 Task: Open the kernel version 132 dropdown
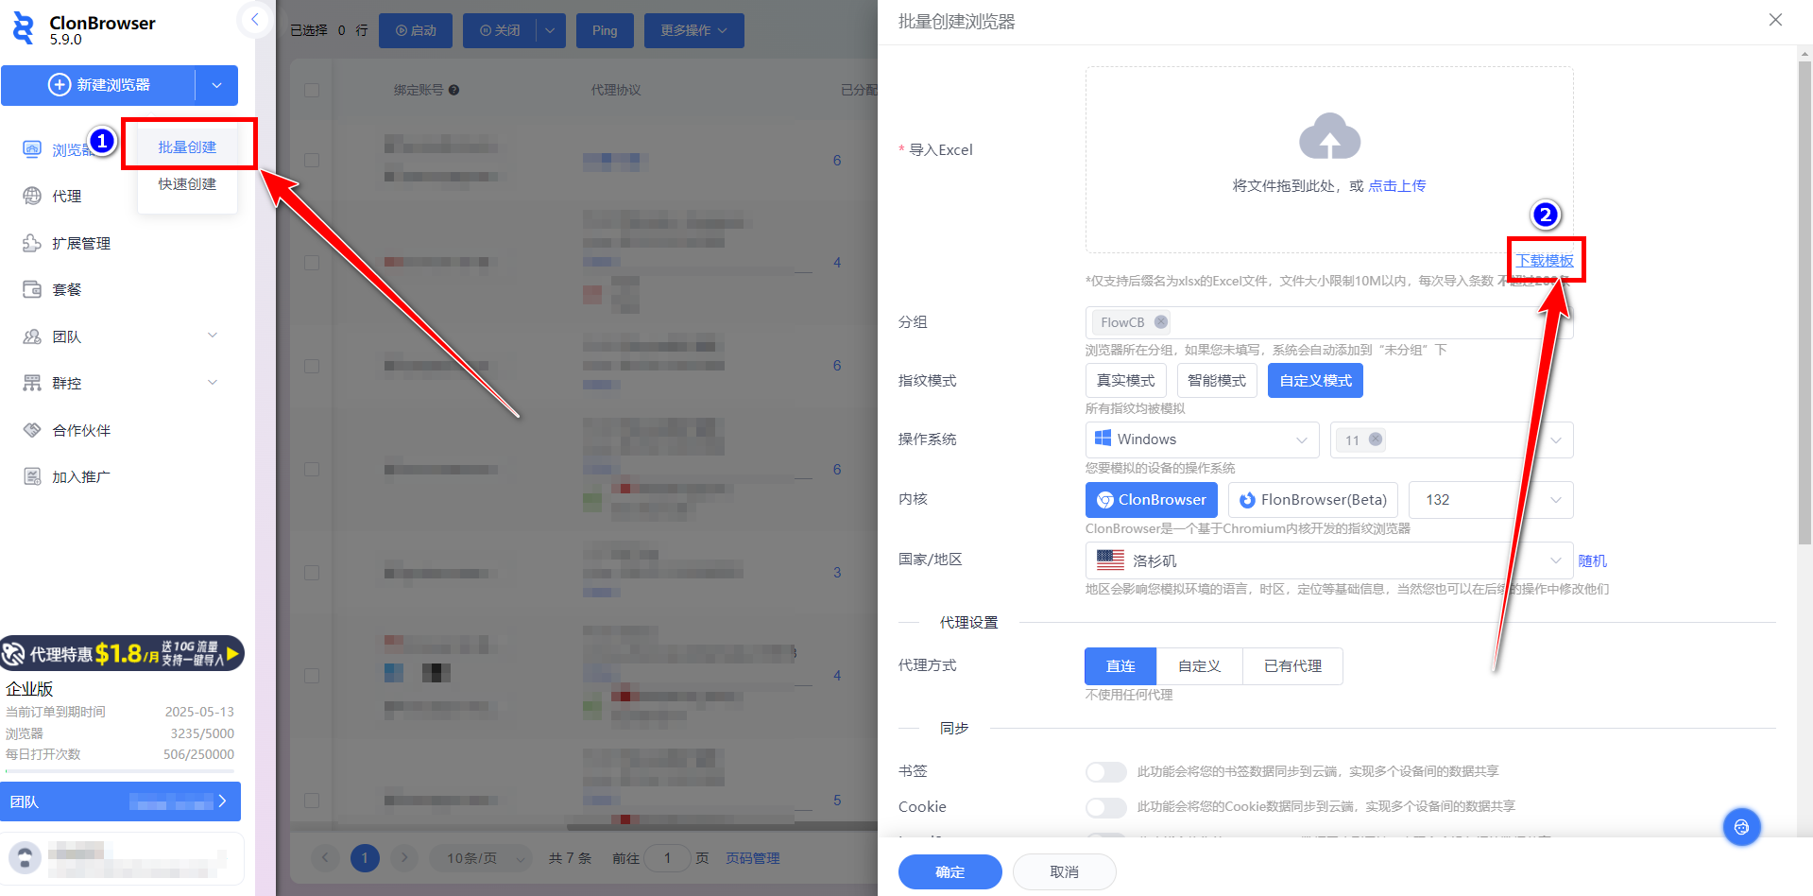1491,500
